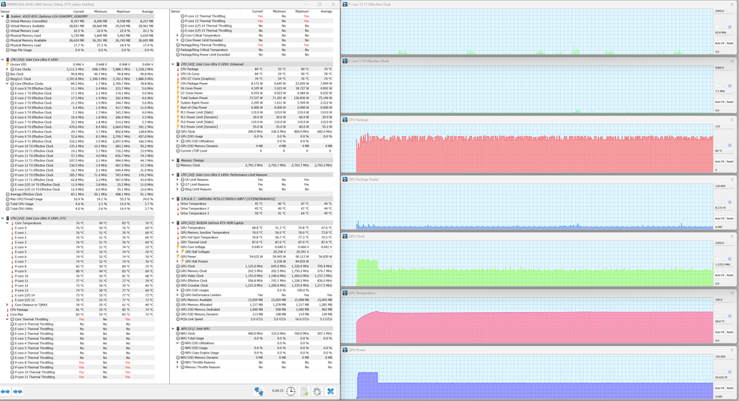Expand the GPU Rail Voltages row
Image resolution: width=739 pixels, height=401 pixels.
tap(177, 251)
